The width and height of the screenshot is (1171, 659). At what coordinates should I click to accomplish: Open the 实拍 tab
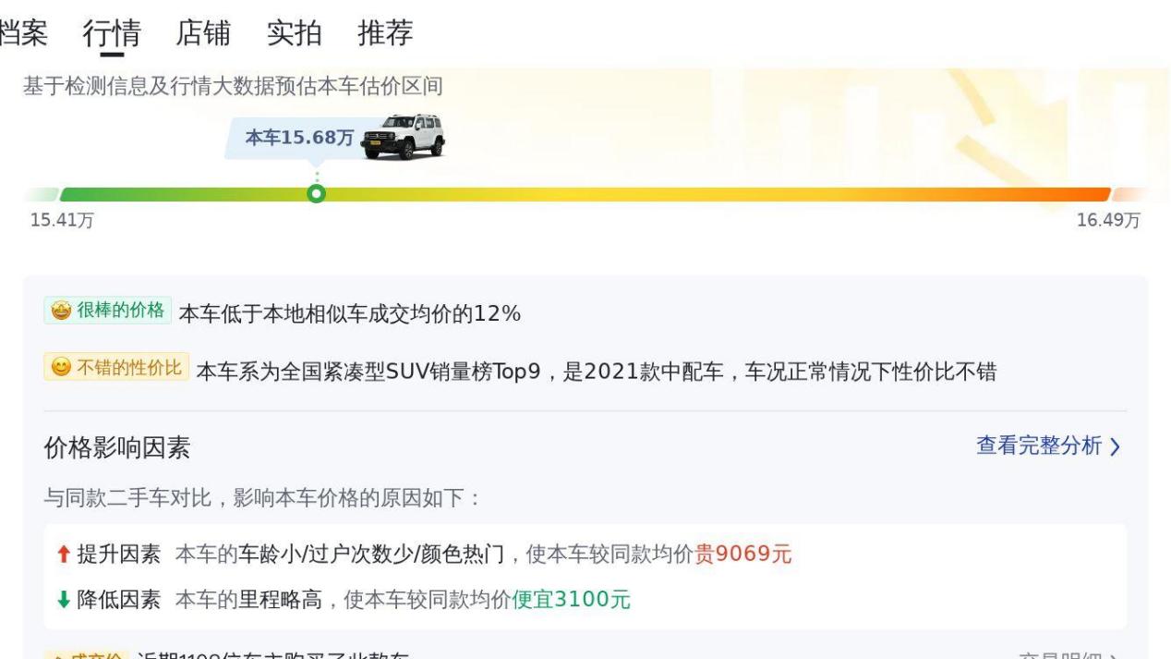294,33
